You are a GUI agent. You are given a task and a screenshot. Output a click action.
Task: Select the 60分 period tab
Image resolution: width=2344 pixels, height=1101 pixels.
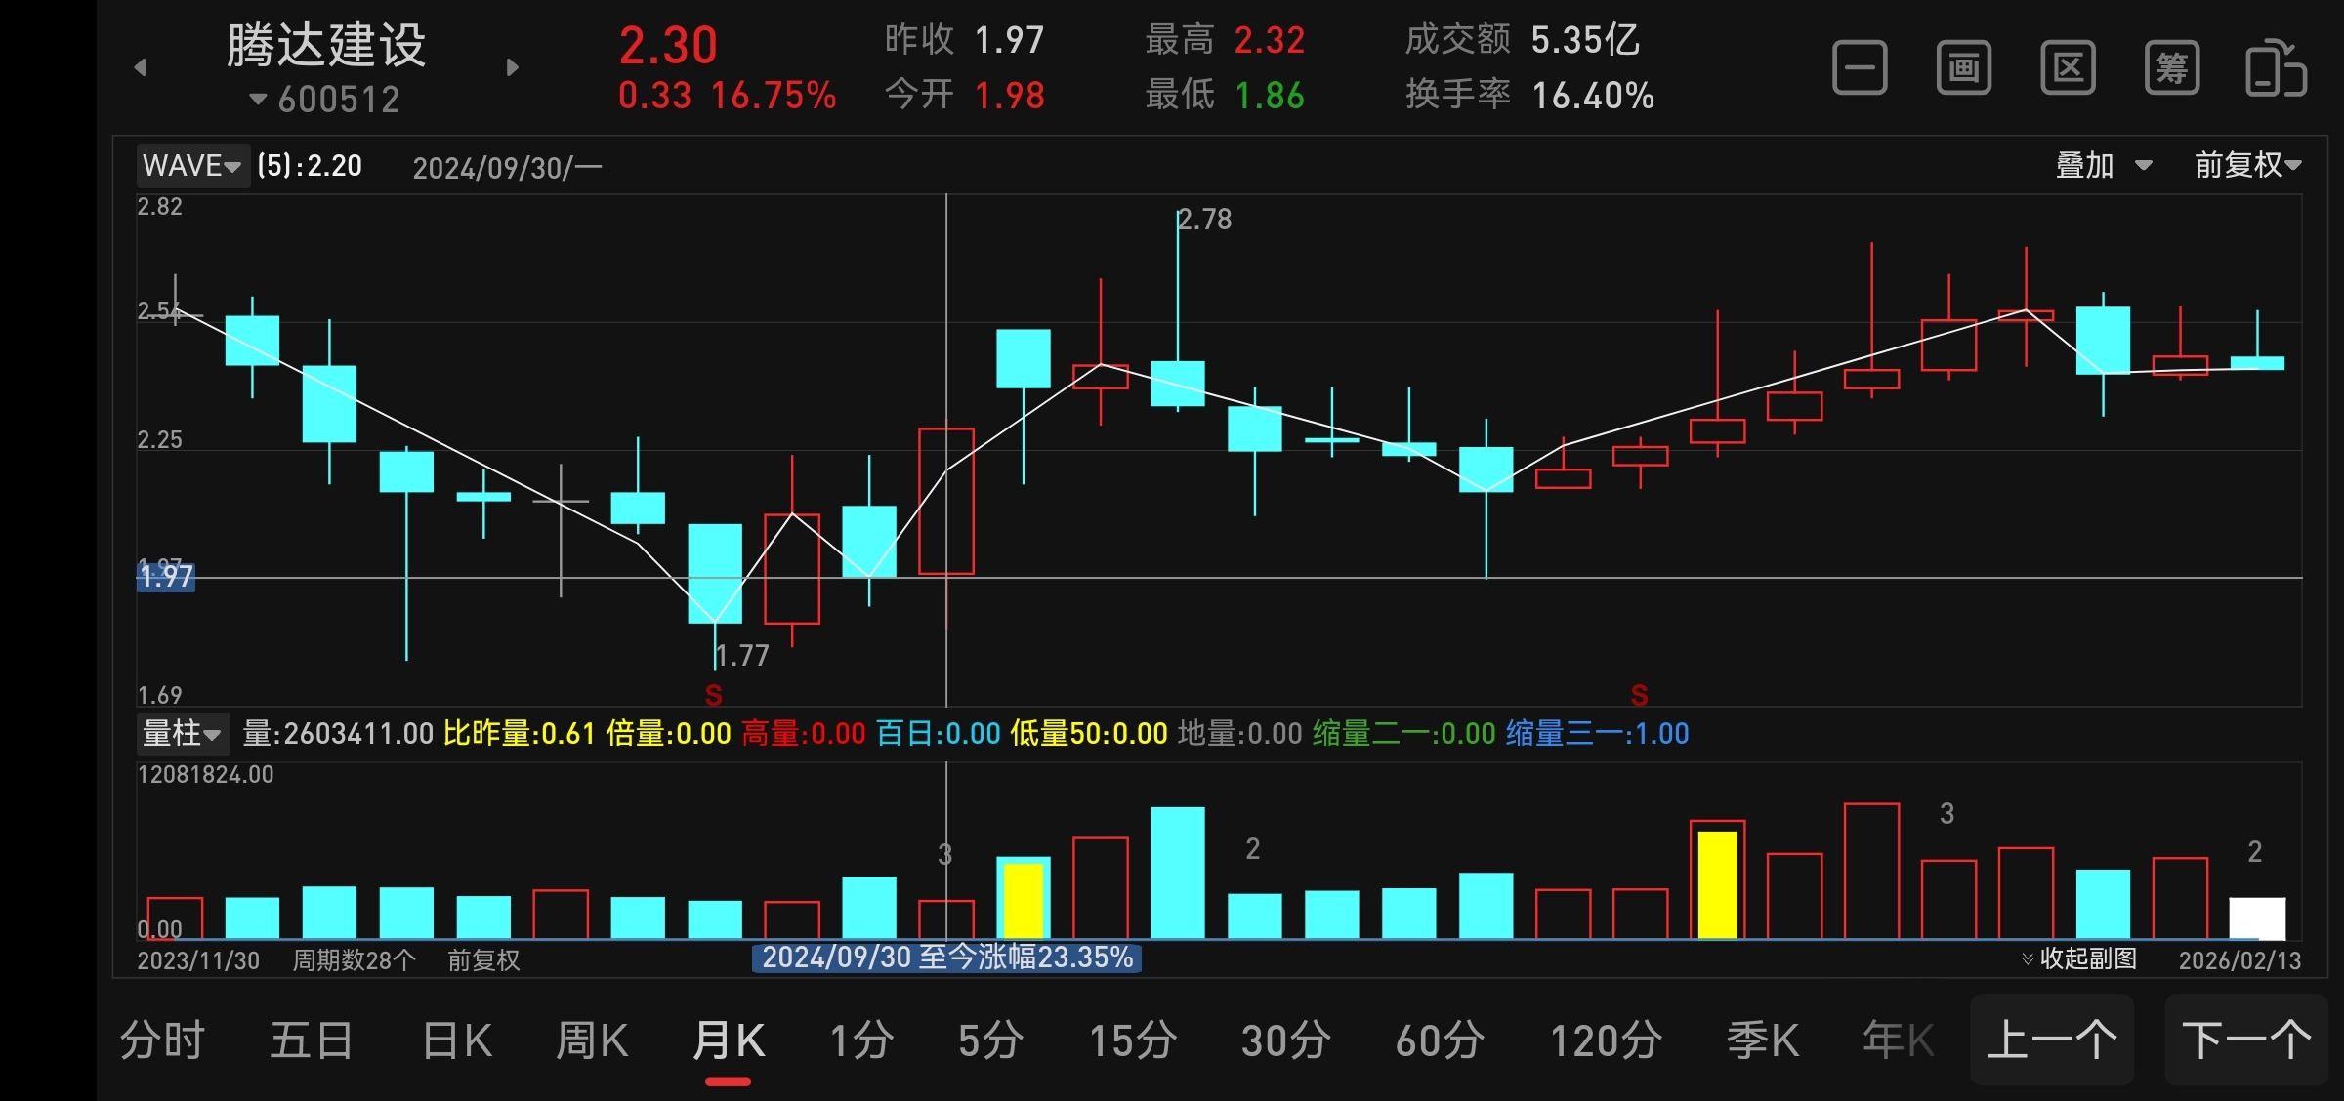(1440, 1040)
